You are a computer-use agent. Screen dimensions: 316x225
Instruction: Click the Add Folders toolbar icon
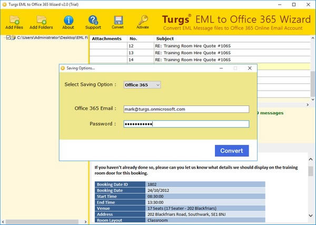tap(41, 21)
